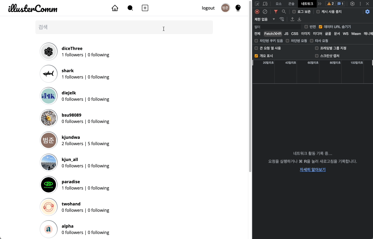Click the logout link

[208, 8]
